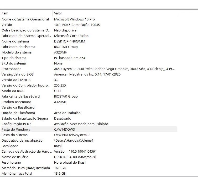198x177 pixels.
Task: Click the C:\WINDOWS\system32 value
Action: point(72,135)
